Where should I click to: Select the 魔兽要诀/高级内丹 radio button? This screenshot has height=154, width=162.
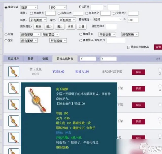pos(81,40)
